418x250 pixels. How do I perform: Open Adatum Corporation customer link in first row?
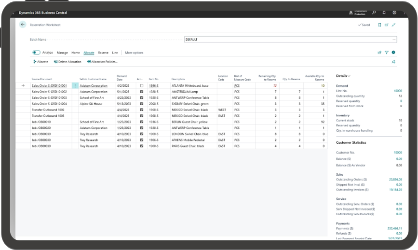94,85
